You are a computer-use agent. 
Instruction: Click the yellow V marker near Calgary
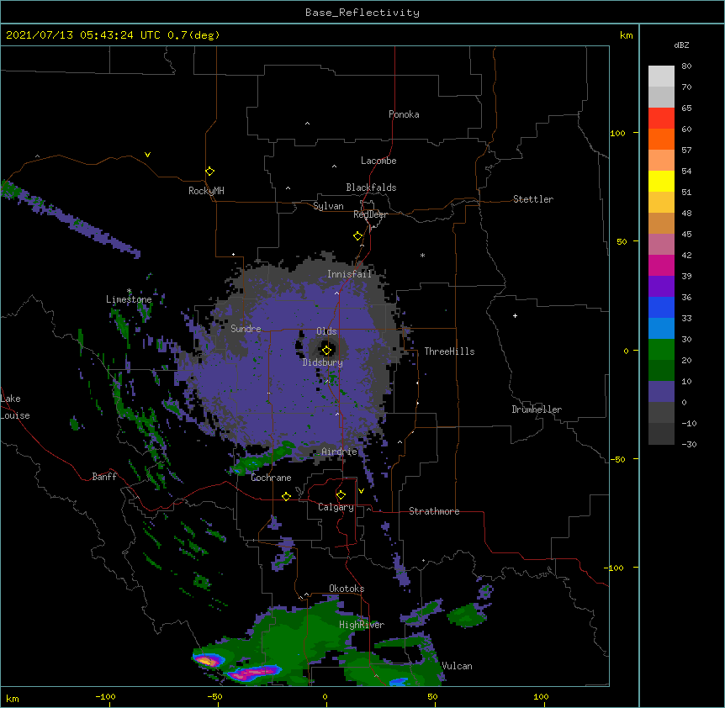361,491
